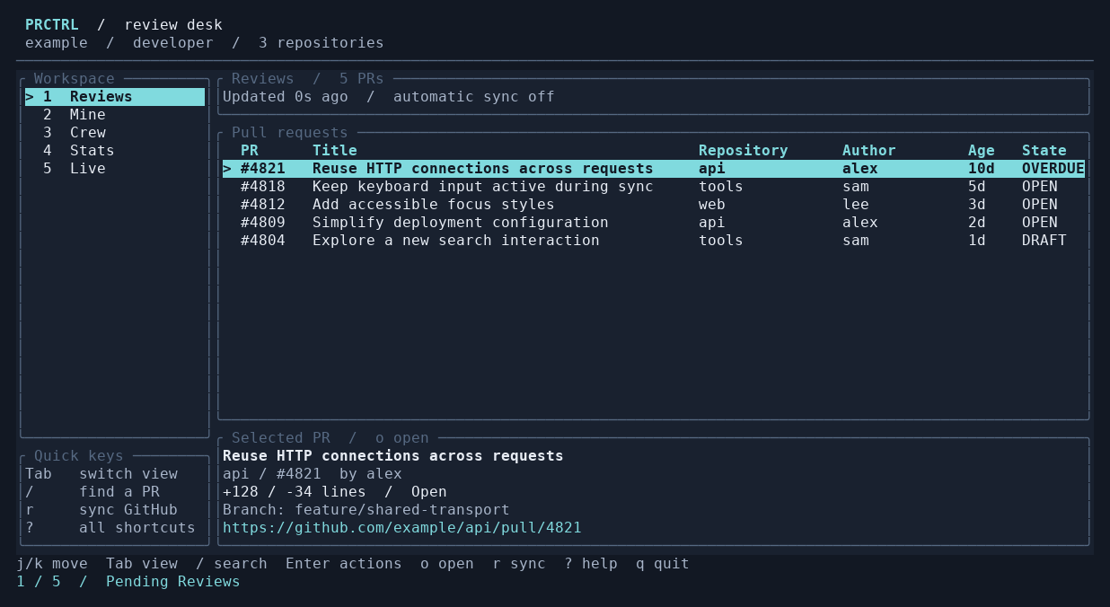
Task: Click the title 'Explore a new search interaction'
Action: pyautogui.click(x=456, y=241)
